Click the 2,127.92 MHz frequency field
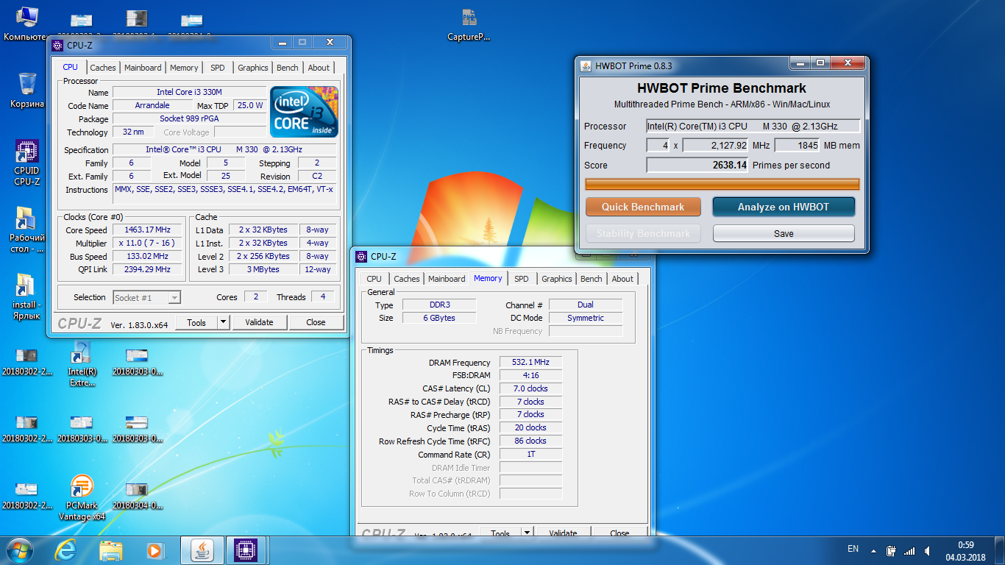 716,146
